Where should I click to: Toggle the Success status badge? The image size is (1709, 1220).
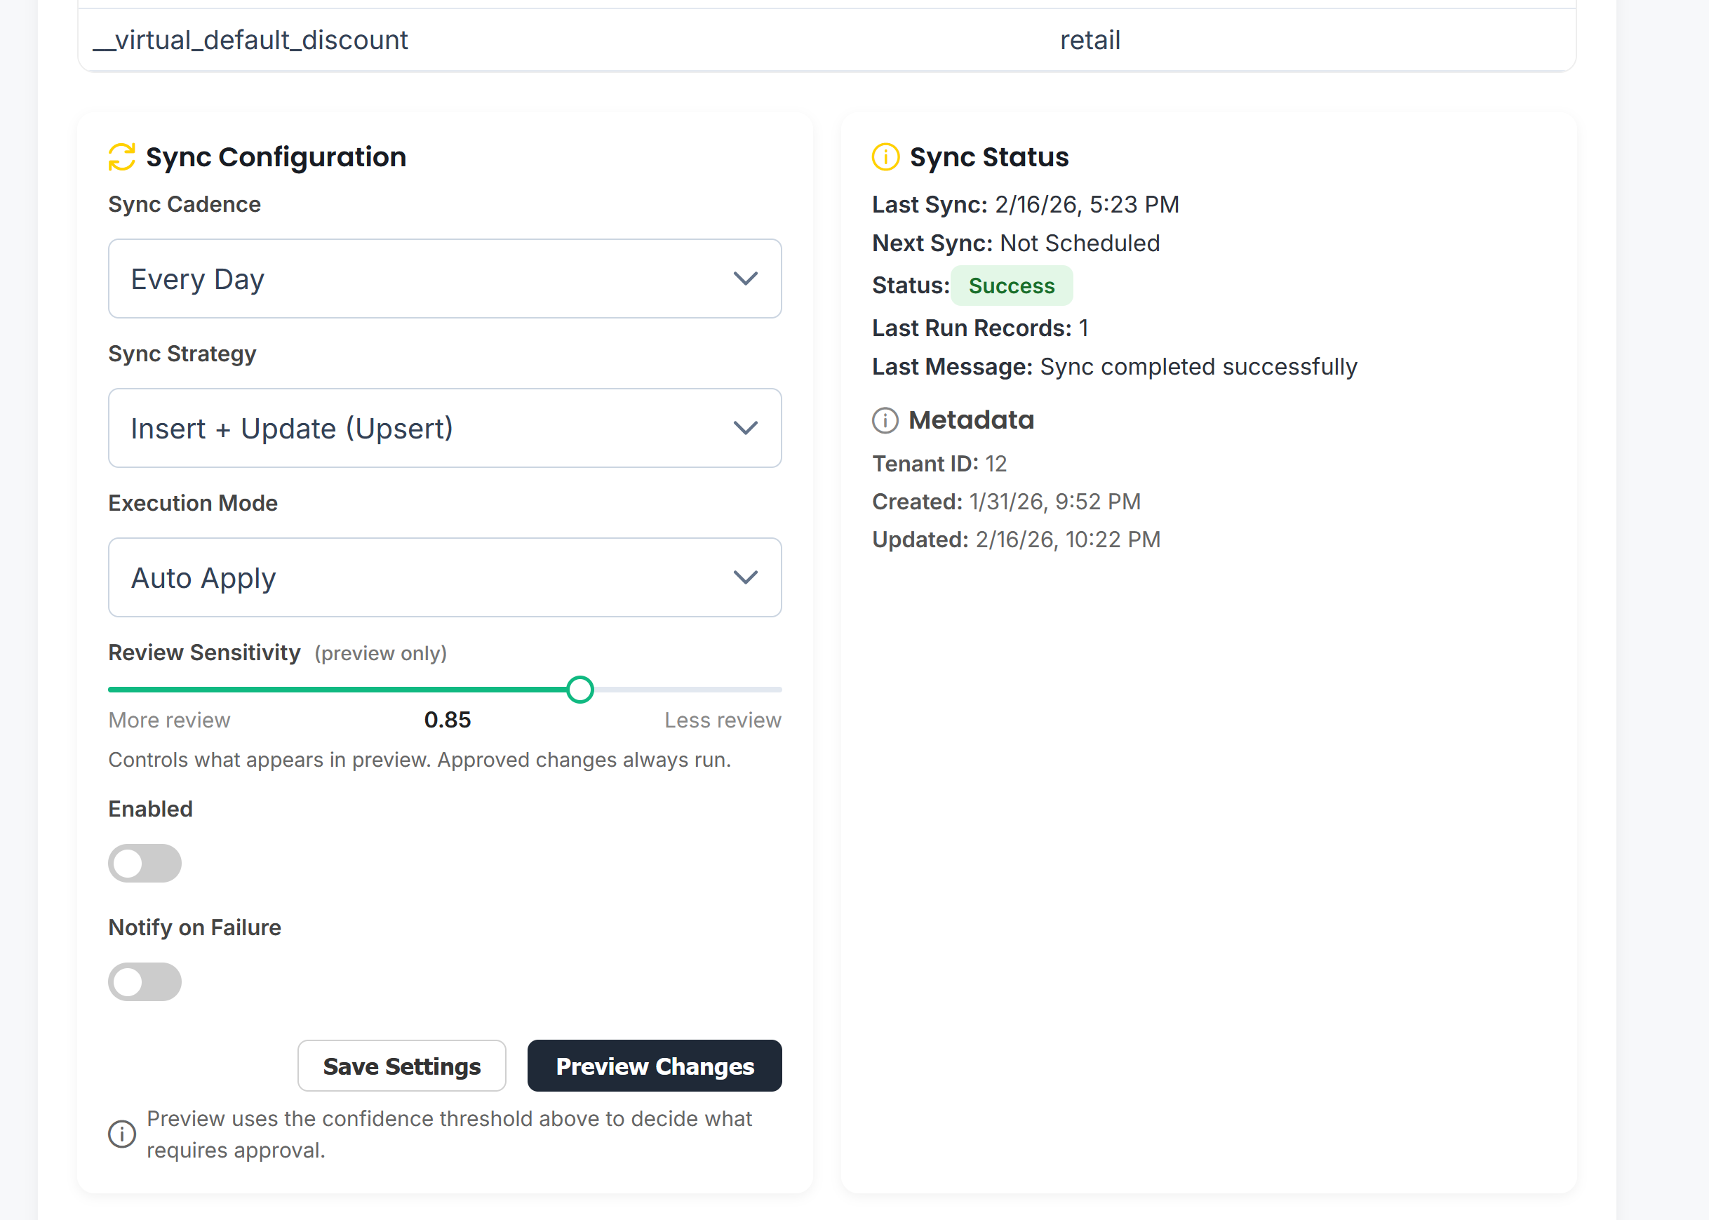point(1012,286)
